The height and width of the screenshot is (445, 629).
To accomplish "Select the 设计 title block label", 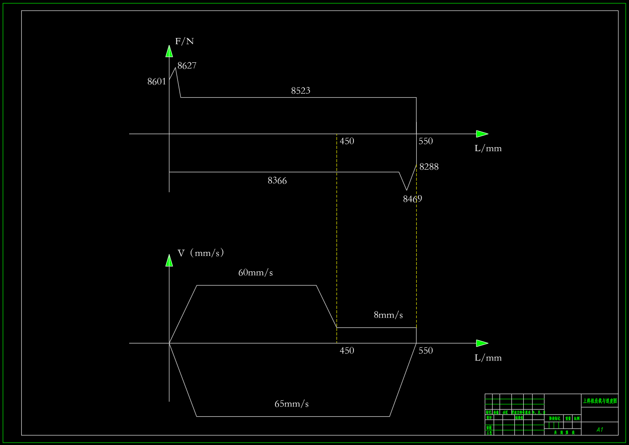I will (x=489, y=418).
